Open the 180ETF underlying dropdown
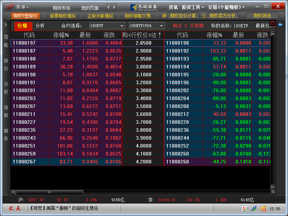This screenshot has width=288, height=216. [x=107, y=26]
